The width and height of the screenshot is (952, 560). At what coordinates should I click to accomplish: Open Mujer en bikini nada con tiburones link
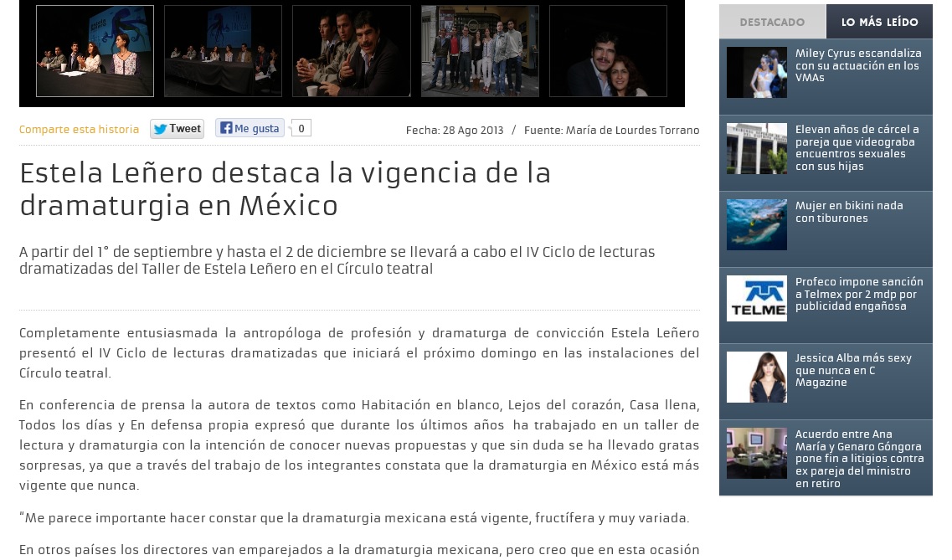pos(849,212)
